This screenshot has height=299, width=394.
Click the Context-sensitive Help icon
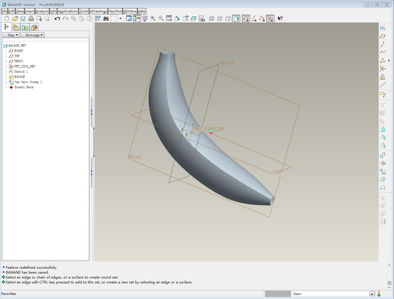(280, 18)
